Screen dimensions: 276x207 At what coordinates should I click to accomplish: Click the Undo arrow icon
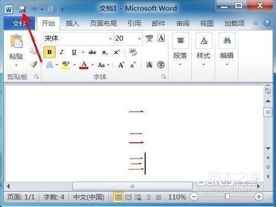pyautogui.click(x=34, y=9)
